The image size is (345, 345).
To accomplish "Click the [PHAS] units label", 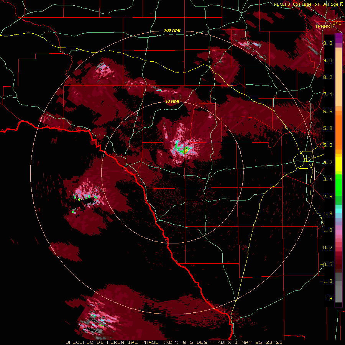I will (324, 26).
